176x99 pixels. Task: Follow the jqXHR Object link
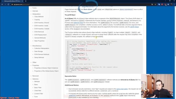coord(134,27)
